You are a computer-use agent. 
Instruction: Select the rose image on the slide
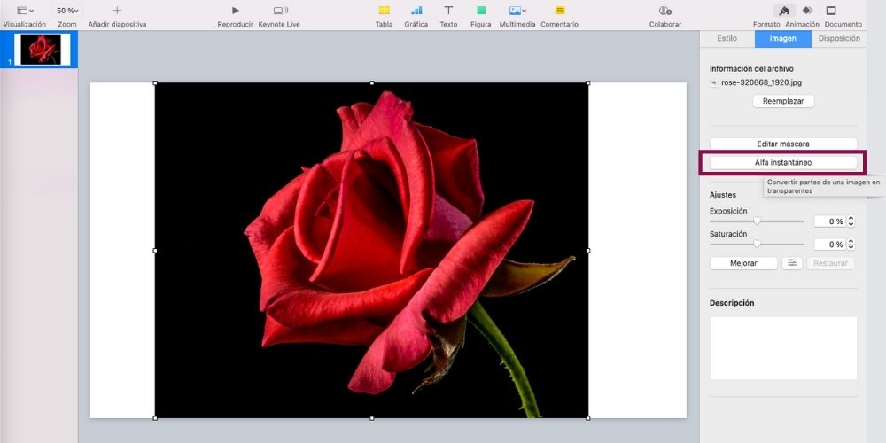[372, 251]
